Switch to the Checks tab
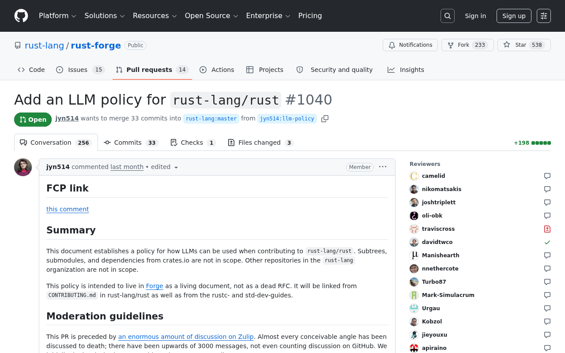This screenshot has width=565, height=353. [193, 143]
